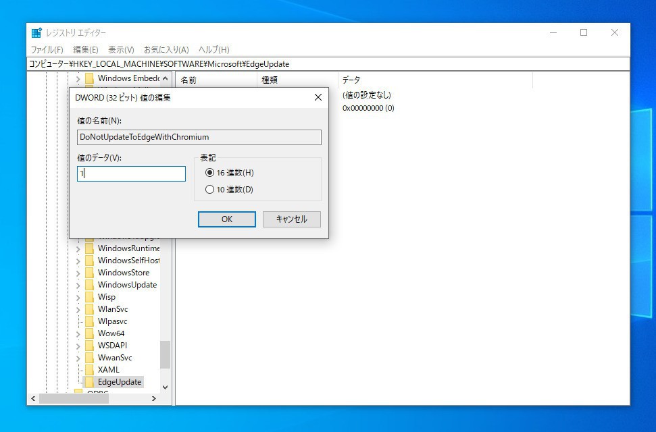Click the tree scroll up arrow

point(166,78)
